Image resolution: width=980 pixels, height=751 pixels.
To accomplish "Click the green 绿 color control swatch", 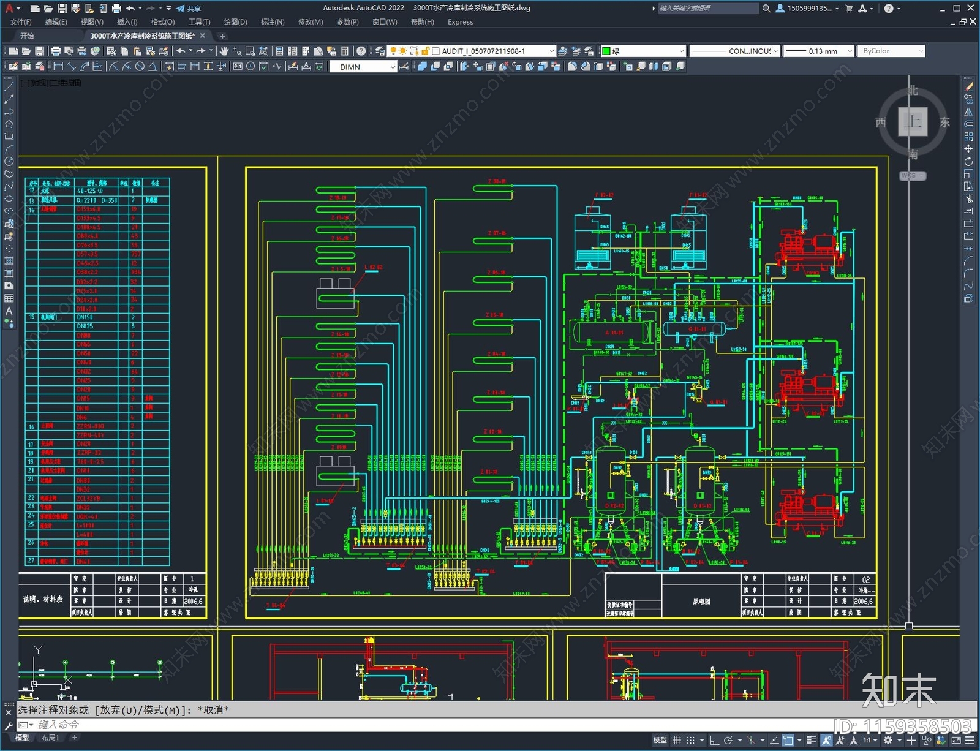I will click(606, 51).
